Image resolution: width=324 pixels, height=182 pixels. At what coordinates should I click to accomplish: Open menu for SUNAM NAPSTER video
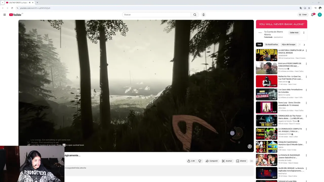(306, 129)
